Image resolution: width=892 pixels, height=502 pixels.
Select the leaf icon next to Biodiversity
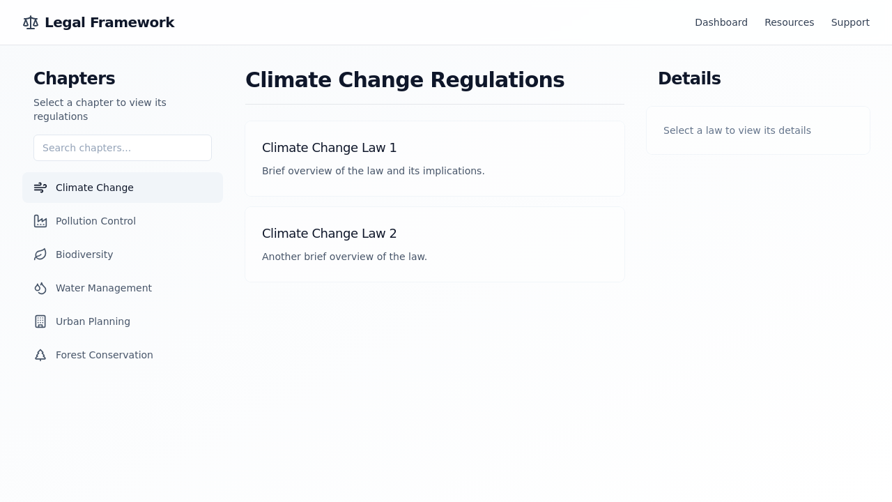[40, 254]
